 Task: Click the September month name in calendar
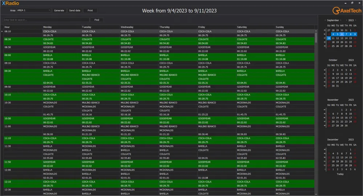tap(333, 20)
